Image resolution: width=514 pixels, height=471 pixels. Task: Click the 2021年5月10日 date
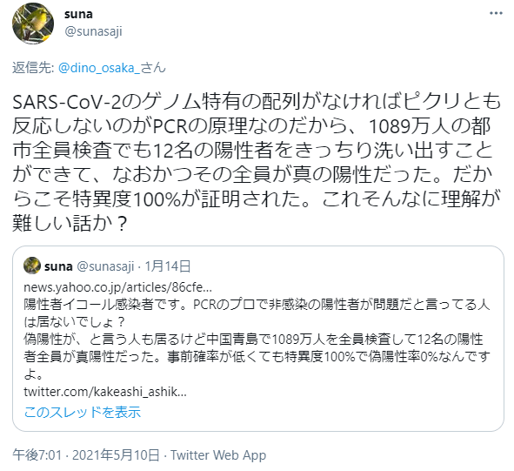116,455
